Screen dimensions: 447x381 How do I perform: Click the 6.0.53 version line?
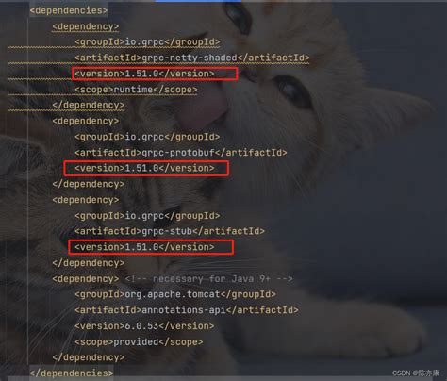[x=144, y=326]
